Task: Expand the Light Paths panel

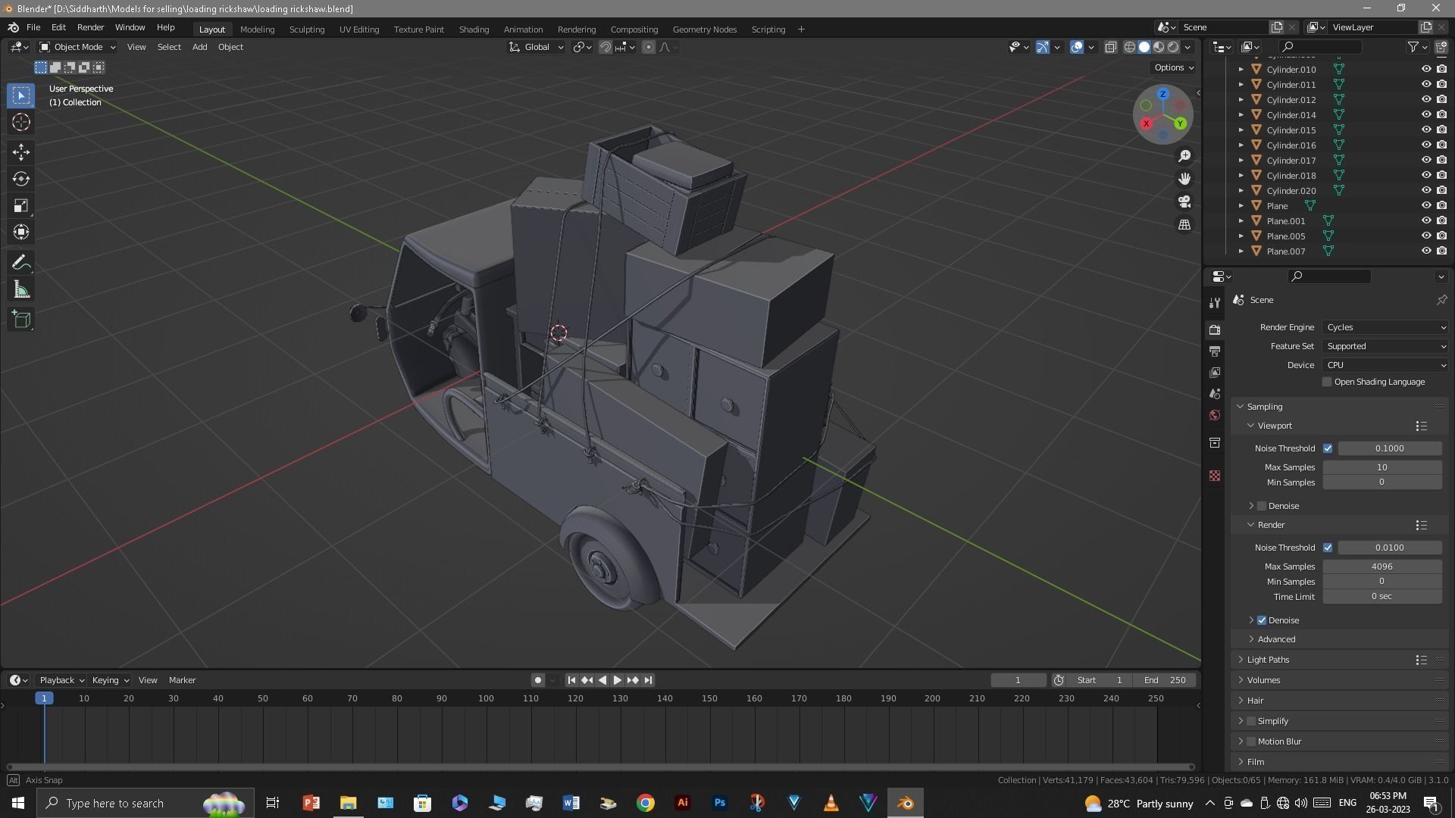Action: tap(1267, 660)
